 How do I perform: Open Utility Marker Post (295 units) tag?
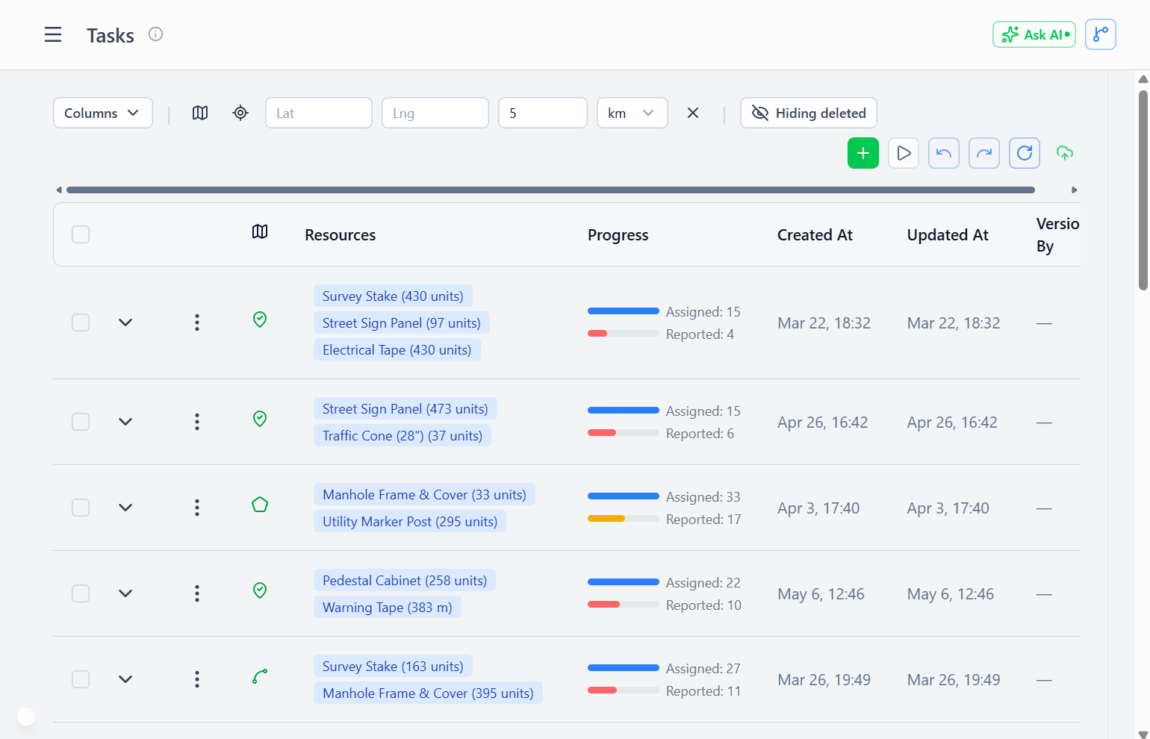(x=410, y=522)
